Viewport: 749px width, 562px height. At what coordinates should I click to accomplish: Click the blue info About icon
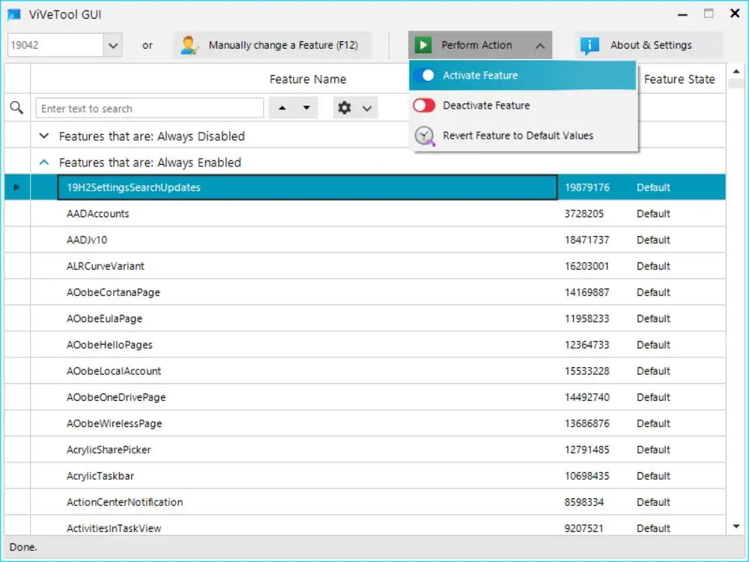pos(589,46)
